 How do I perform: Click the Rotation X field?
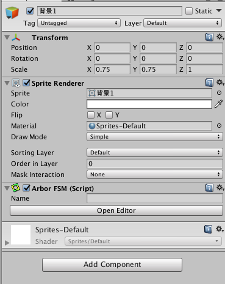[x=112, y=58]
